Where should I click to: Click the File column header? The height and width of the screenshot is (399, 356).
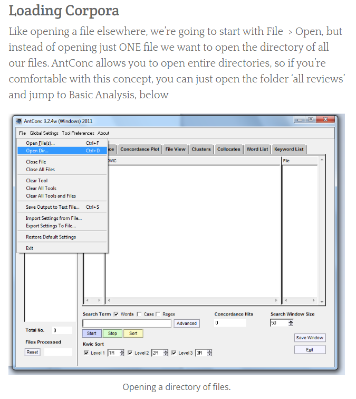(x=300, y=161)
